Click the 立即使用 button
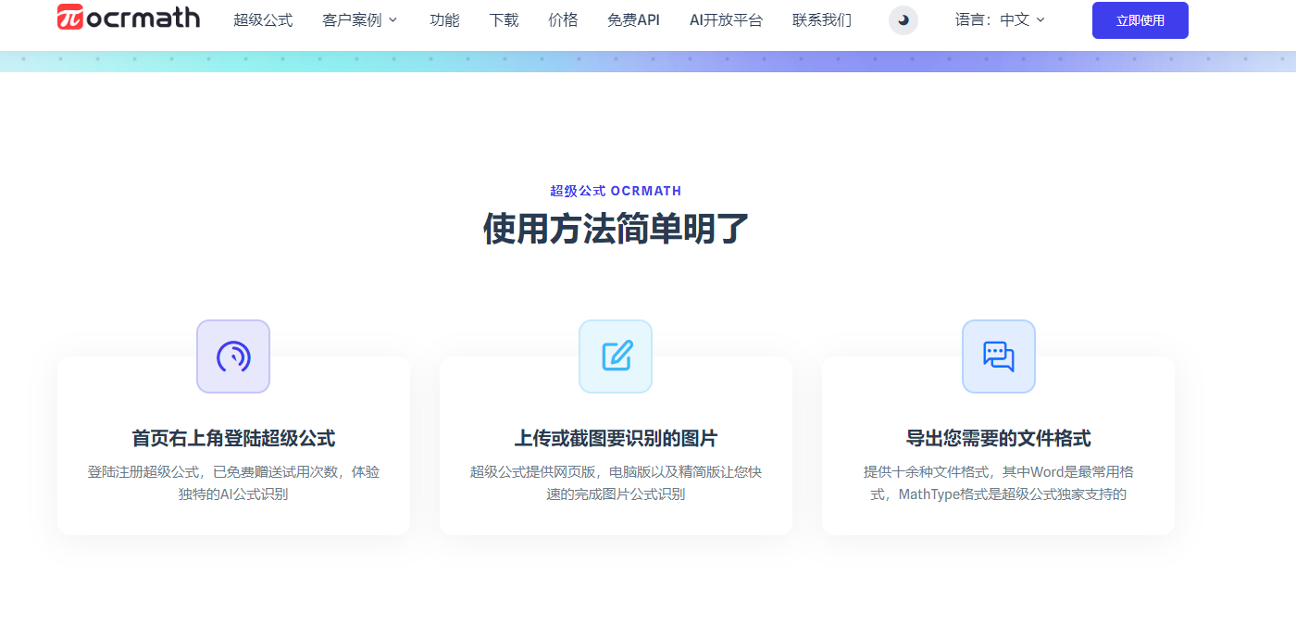The width and height of the screenshot is (1296, 625). (1140, 20)
